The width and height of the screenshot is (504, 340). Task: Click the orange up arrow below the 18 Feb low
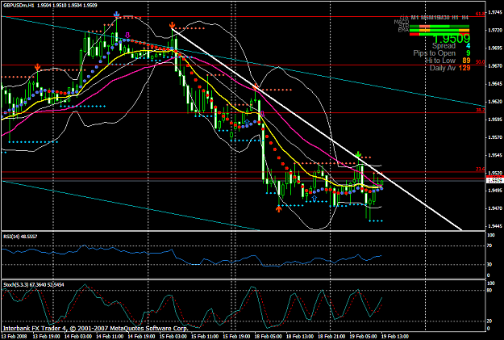[279, 209]
